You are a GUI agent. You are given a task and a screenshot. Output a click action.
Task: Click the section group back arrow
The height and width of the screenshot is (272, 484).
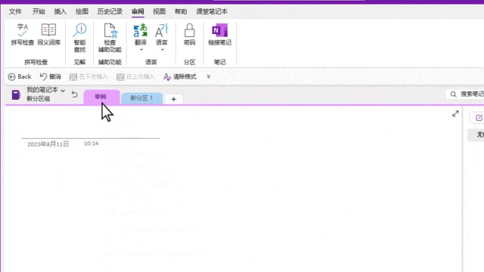(x=74, y=94)
